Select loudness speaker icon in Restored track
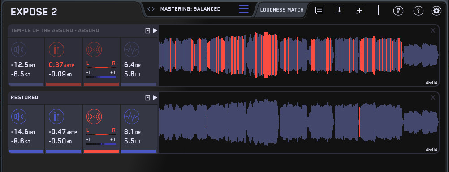449x172 pixels. pos(19,117)
